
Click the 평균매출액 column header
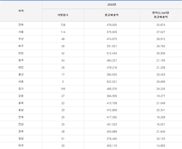coord(112,15)
